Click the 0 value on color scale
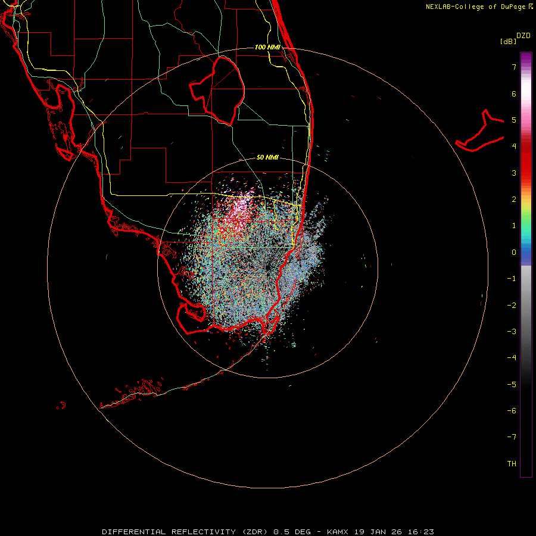The width and height of the screenshot is (536, 536). (514, 253)
